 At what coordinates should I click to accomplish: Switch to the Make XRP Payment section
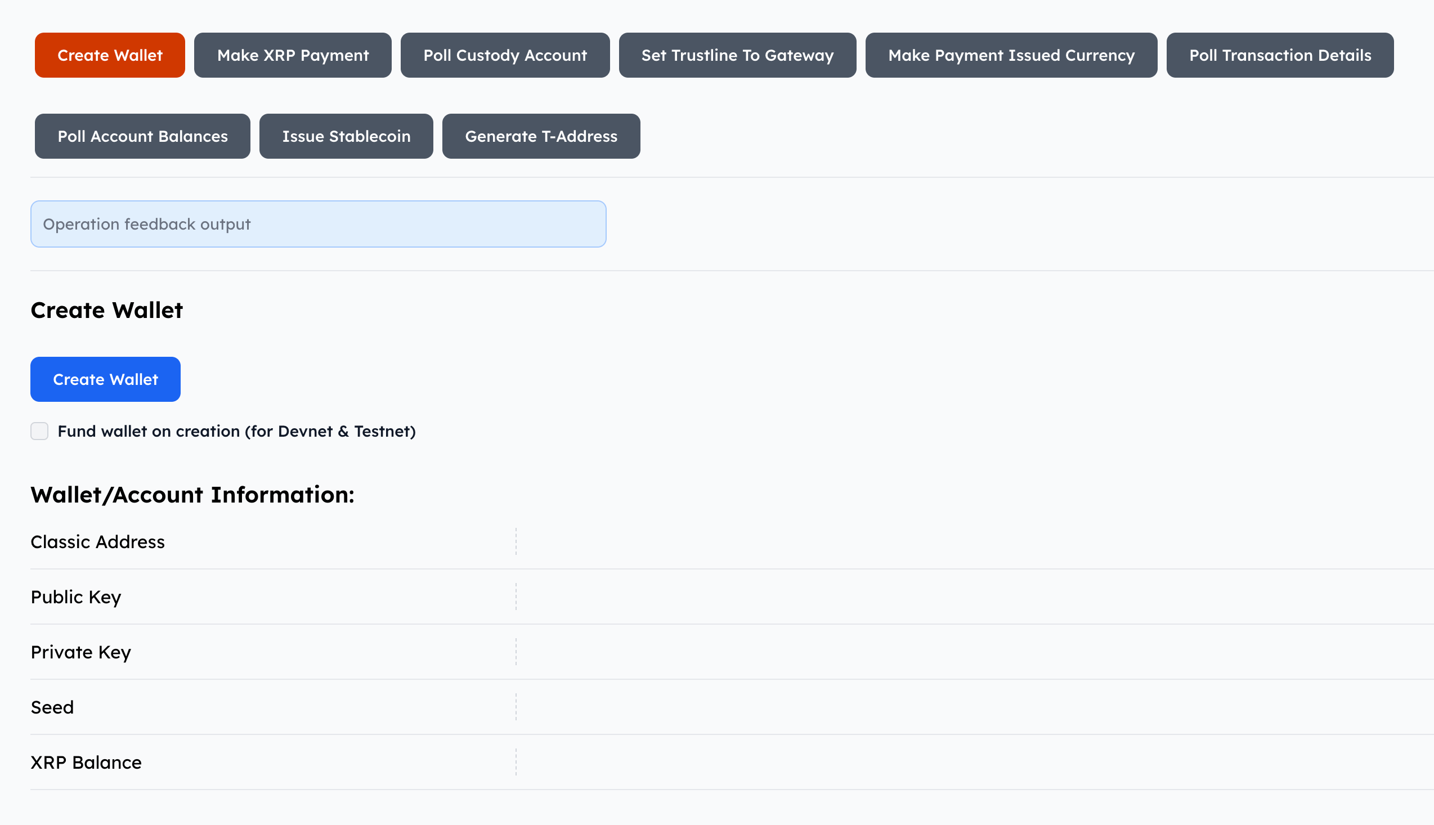tap(292, 55)
